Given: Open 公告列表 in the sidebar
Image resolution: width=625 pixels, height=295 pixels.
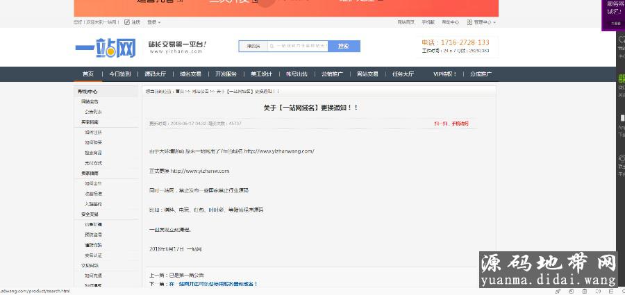Looking at the screenshot, I should coord(93,112).
